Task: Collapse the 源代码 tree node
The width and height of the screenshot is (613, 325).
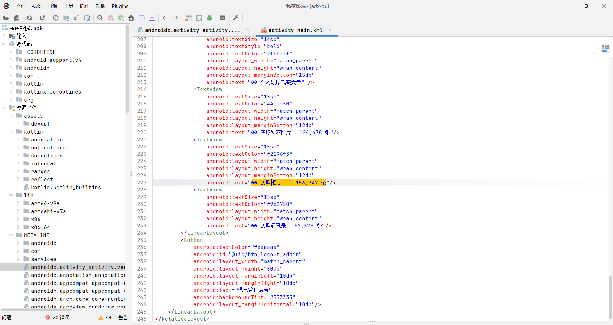Action: (x=4, y=44)
